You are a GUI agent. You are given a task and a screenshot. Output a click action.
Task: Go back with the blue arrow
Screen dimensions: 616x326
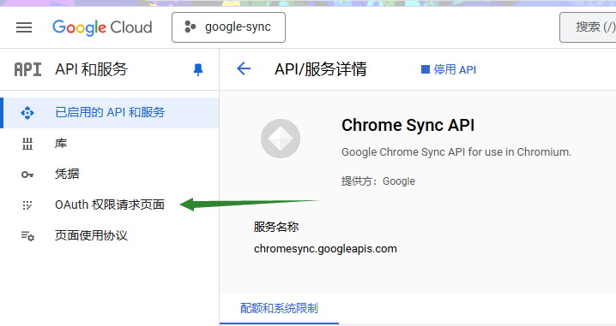(244, 69)
